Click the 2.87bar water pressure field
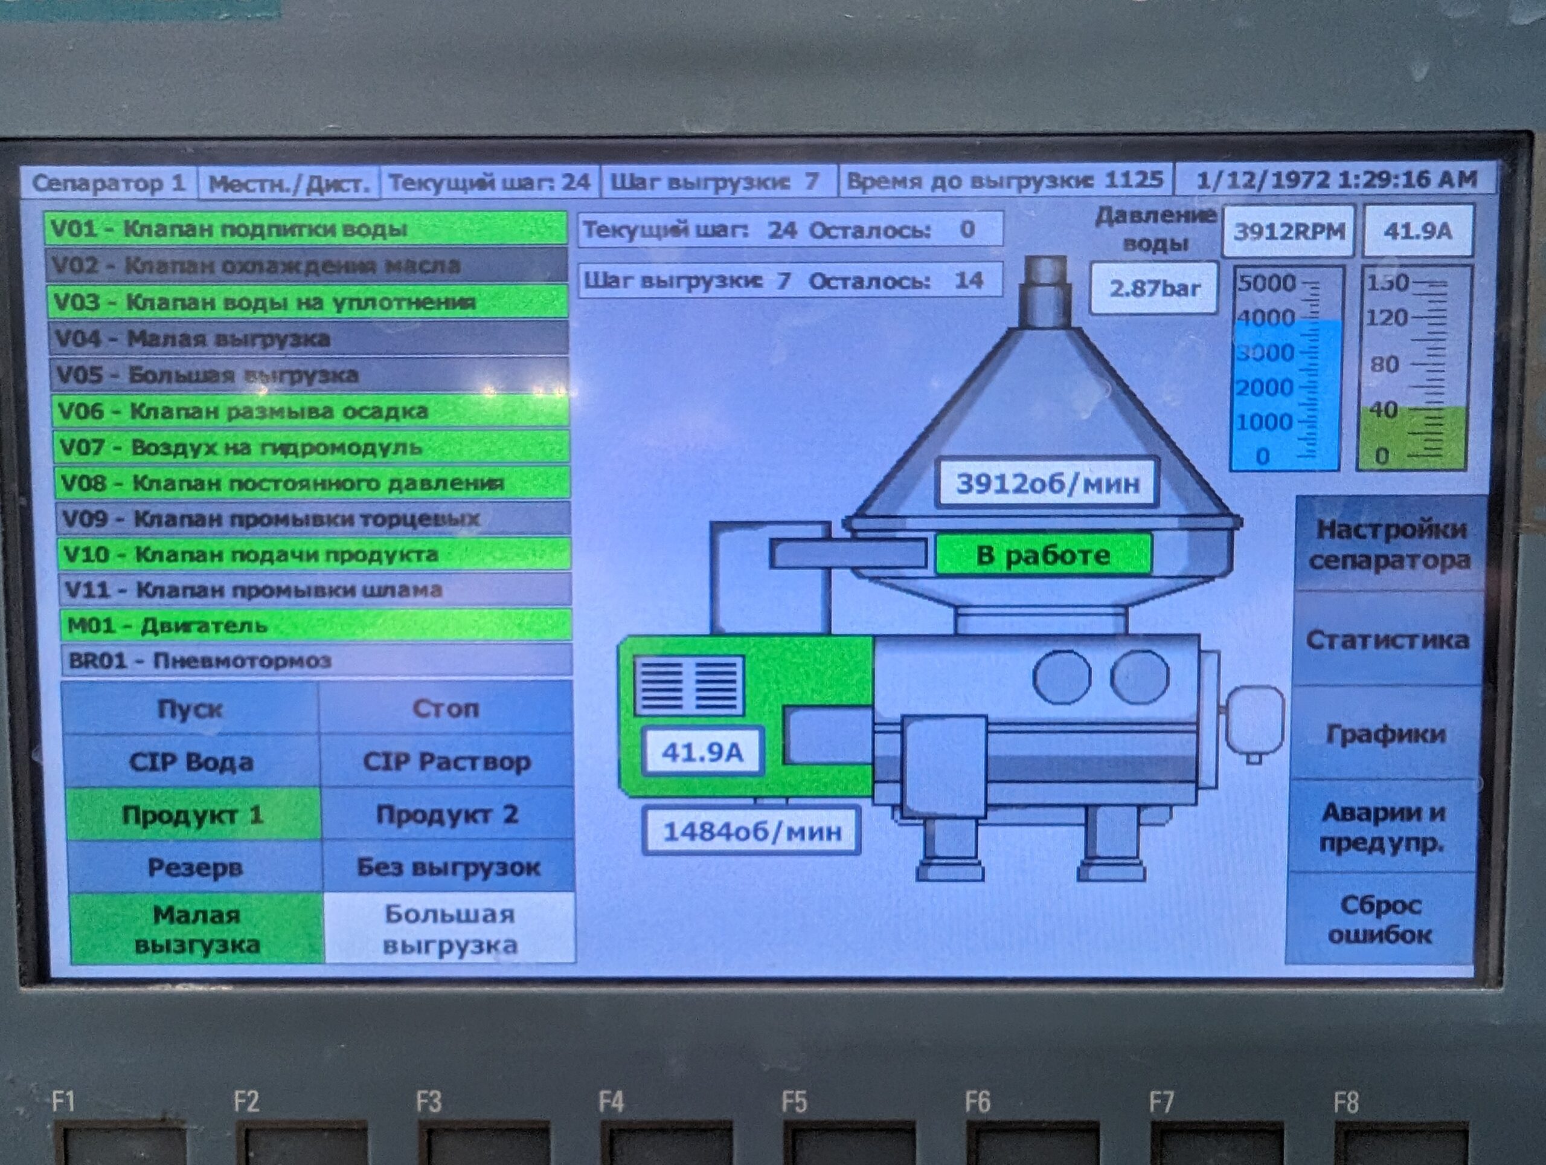This screenshot has width=1546, height=1165. (1154, 288)
